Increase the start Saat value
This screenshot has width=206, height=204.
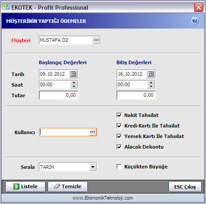pos(74,83)
